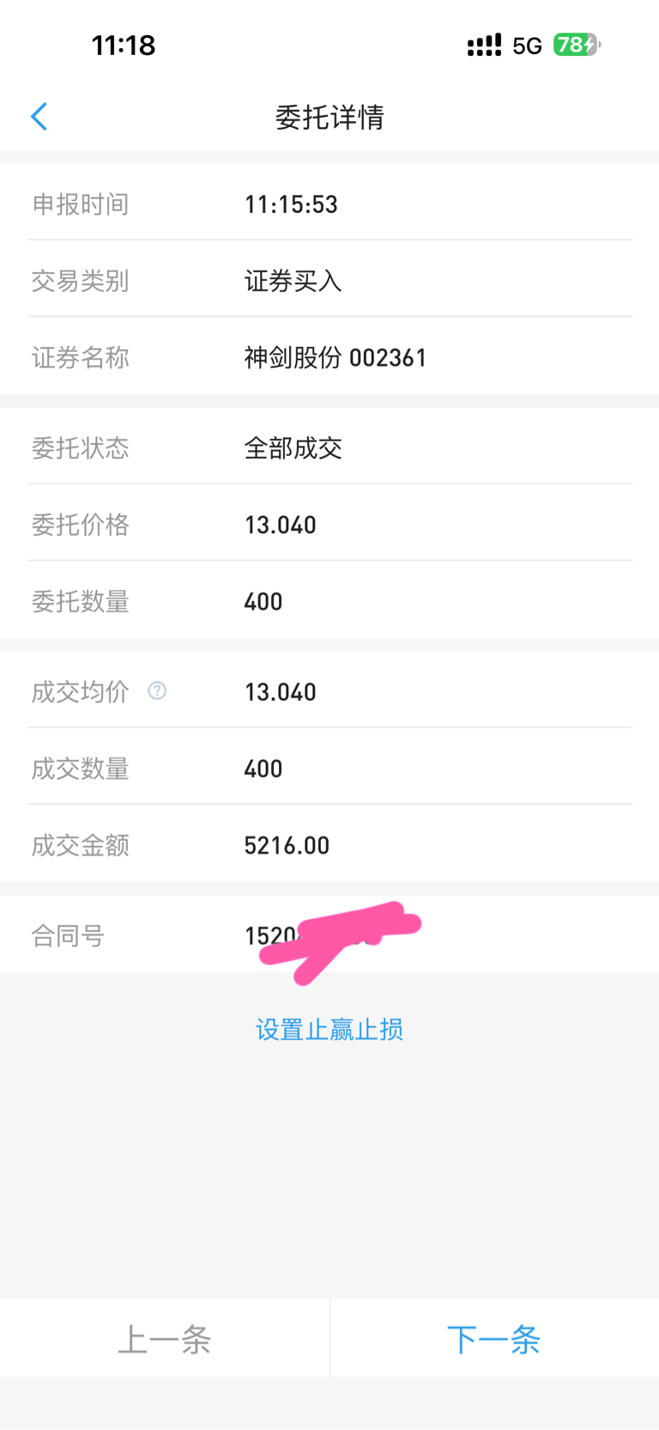Tap the 委托价格 value 13.040

pos(281,525)
